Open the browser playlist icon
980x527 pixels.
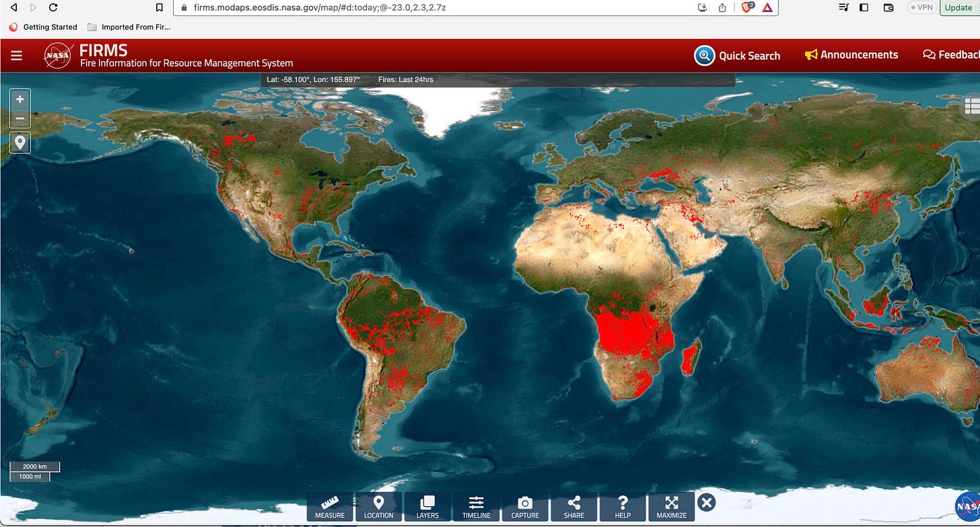point(844,7)
